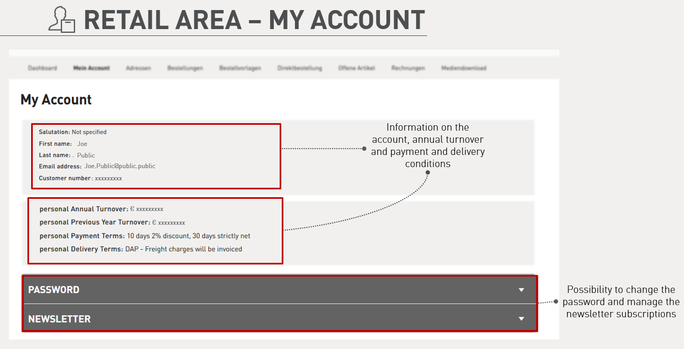This screenshot has width=684, height=349.
Task: Open the Direktbestellung tab
Action: coord(300,68)
